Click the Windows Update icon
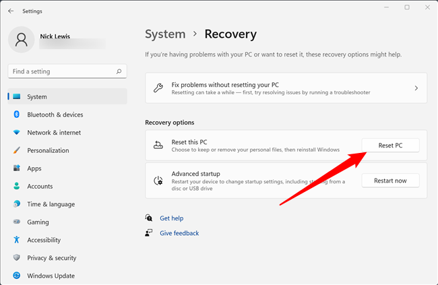The width and height of the screenshot is (438, 285). coord(16,276)
